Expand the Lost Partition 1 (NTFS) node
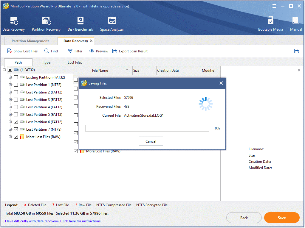The image size is (305, 228). 10,85
